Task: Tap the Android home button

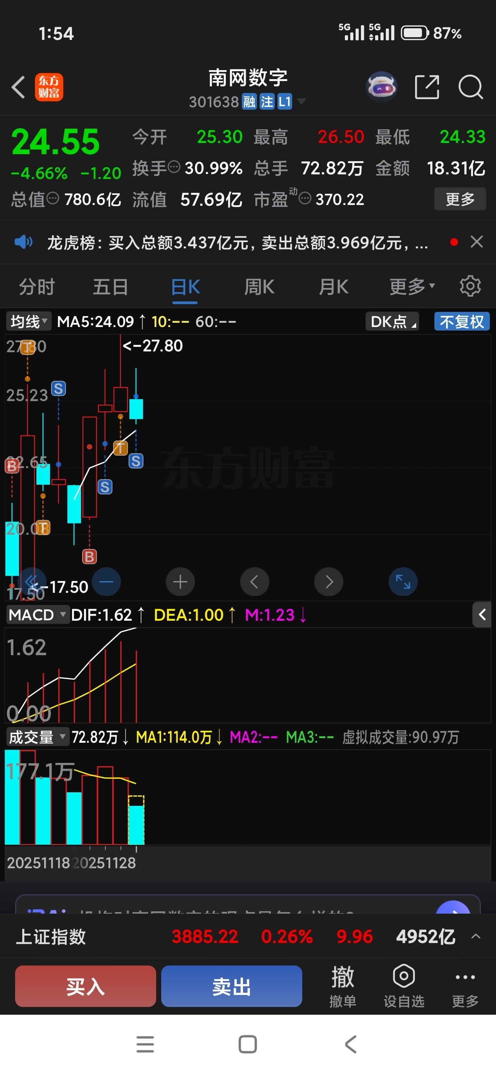Action: point(248,1045)
